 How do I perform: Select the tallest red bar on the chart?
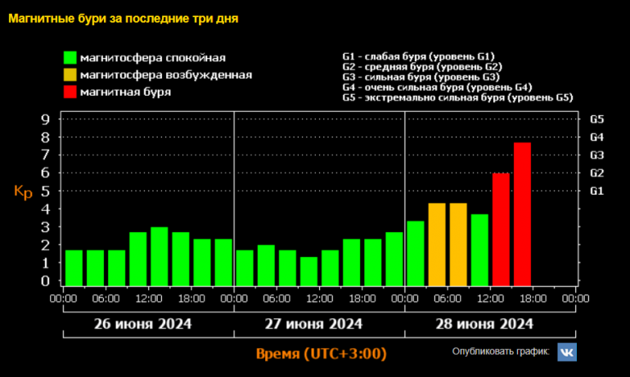coord(522,213)
